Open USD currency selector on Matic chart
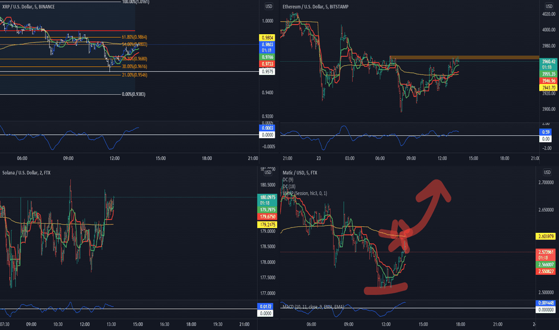The width and height of the screenshot is (559, 330). [x=547, y=172]
